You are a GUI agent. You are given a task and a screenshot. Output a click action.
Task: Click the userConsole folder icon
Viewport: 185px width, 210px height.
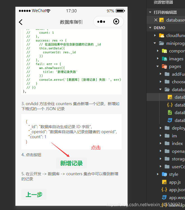click(167, 167)
